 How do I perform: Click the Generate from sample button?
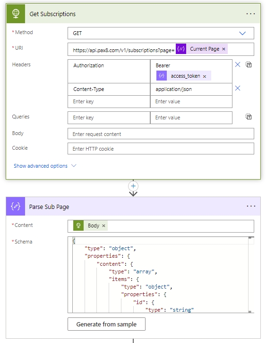106,324
